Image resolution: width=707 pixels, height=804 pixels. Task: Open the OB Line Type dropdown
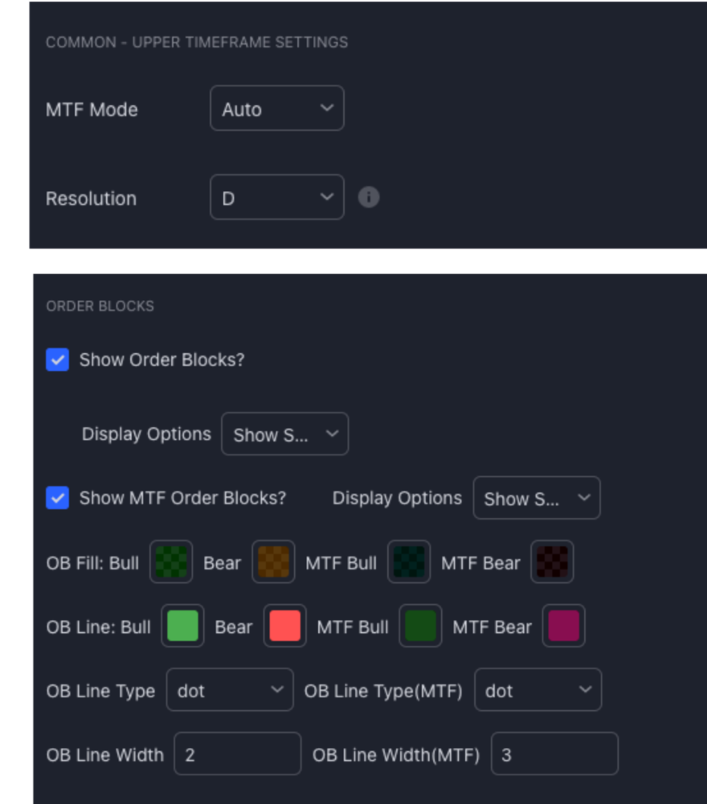click(229, 690)
